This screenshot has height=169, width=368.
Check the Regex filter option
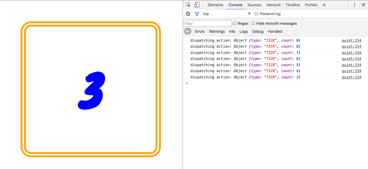point(235,23)
